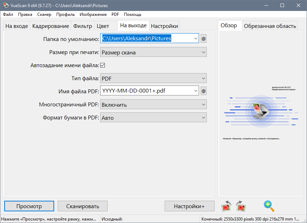
Task: Open the Файл menu
Action: pos(8,14)
